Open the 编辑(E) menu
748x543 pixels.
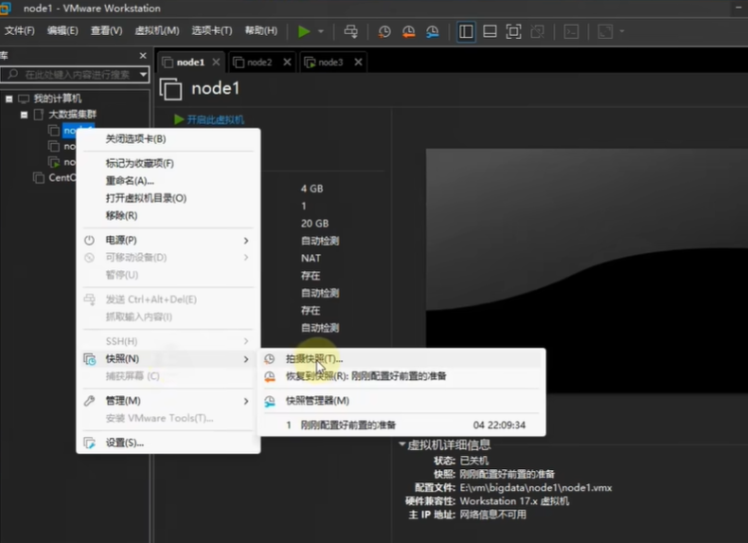[62, 31]
